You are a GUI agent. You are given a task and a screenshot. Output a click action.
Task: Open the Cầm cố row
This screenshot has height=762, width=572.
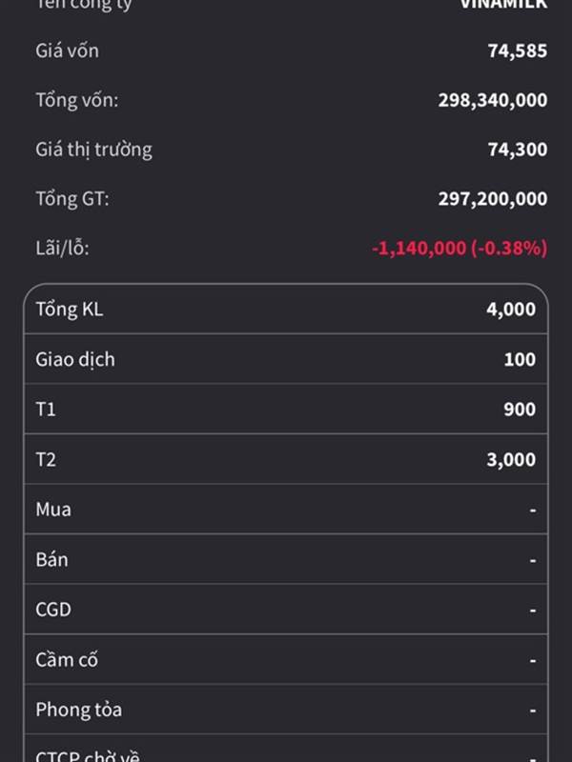click(x=286, y=659)
